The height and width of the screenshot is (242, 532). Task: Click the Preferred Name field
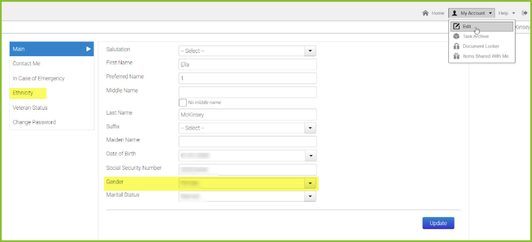click(248, 78)
